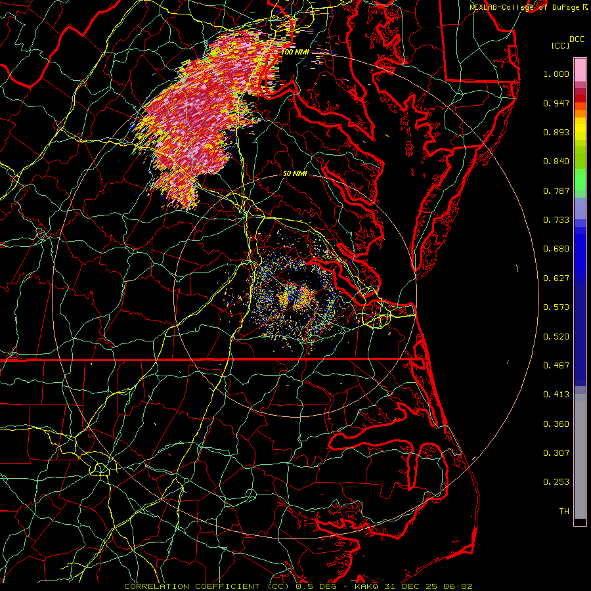
Task: Click the TH threshold label
Action: [564, 512]
